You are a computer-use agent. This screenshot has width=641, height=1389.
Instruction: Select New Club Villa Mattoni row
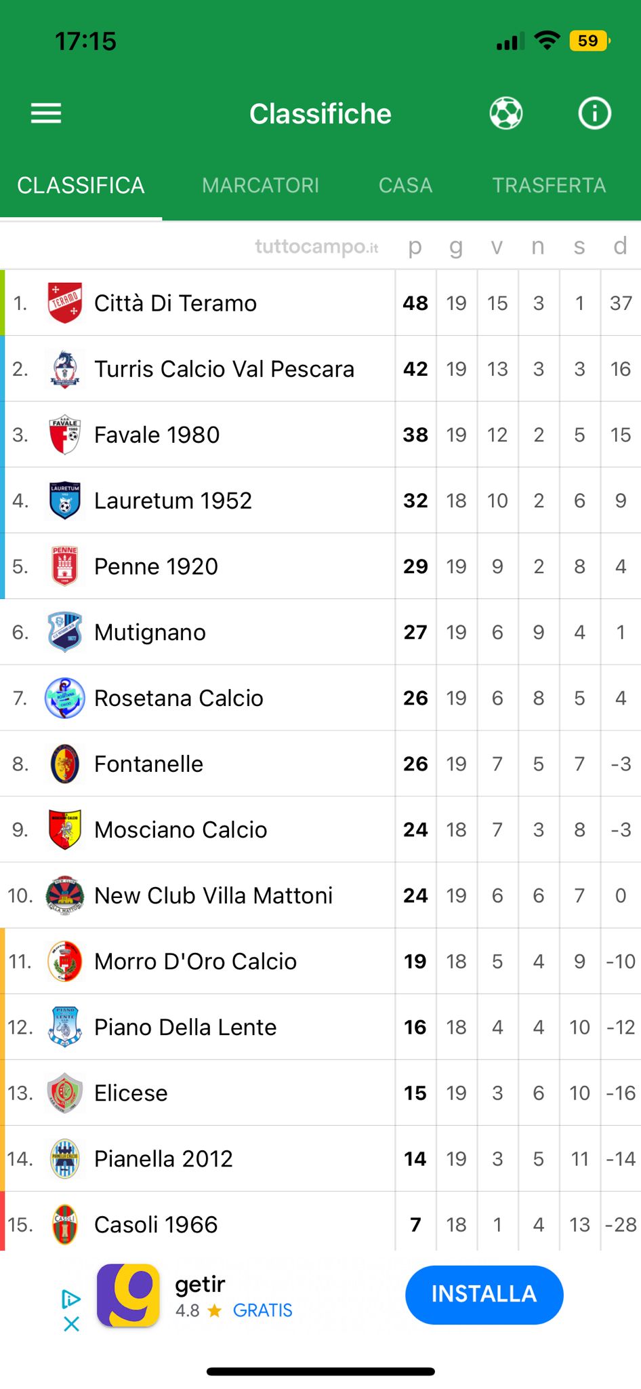click(320, 895)
